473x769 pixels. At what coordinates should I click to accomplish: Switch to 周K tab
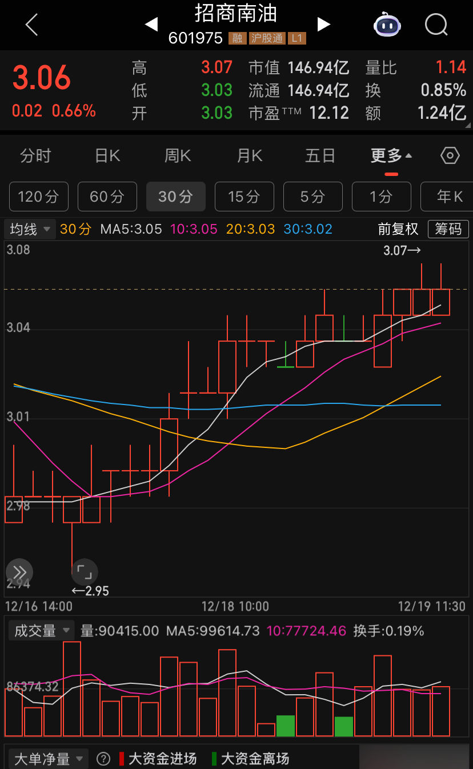(178, 155)
